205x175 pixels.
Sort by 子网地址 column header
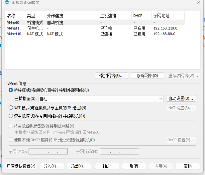pos(168,16)
